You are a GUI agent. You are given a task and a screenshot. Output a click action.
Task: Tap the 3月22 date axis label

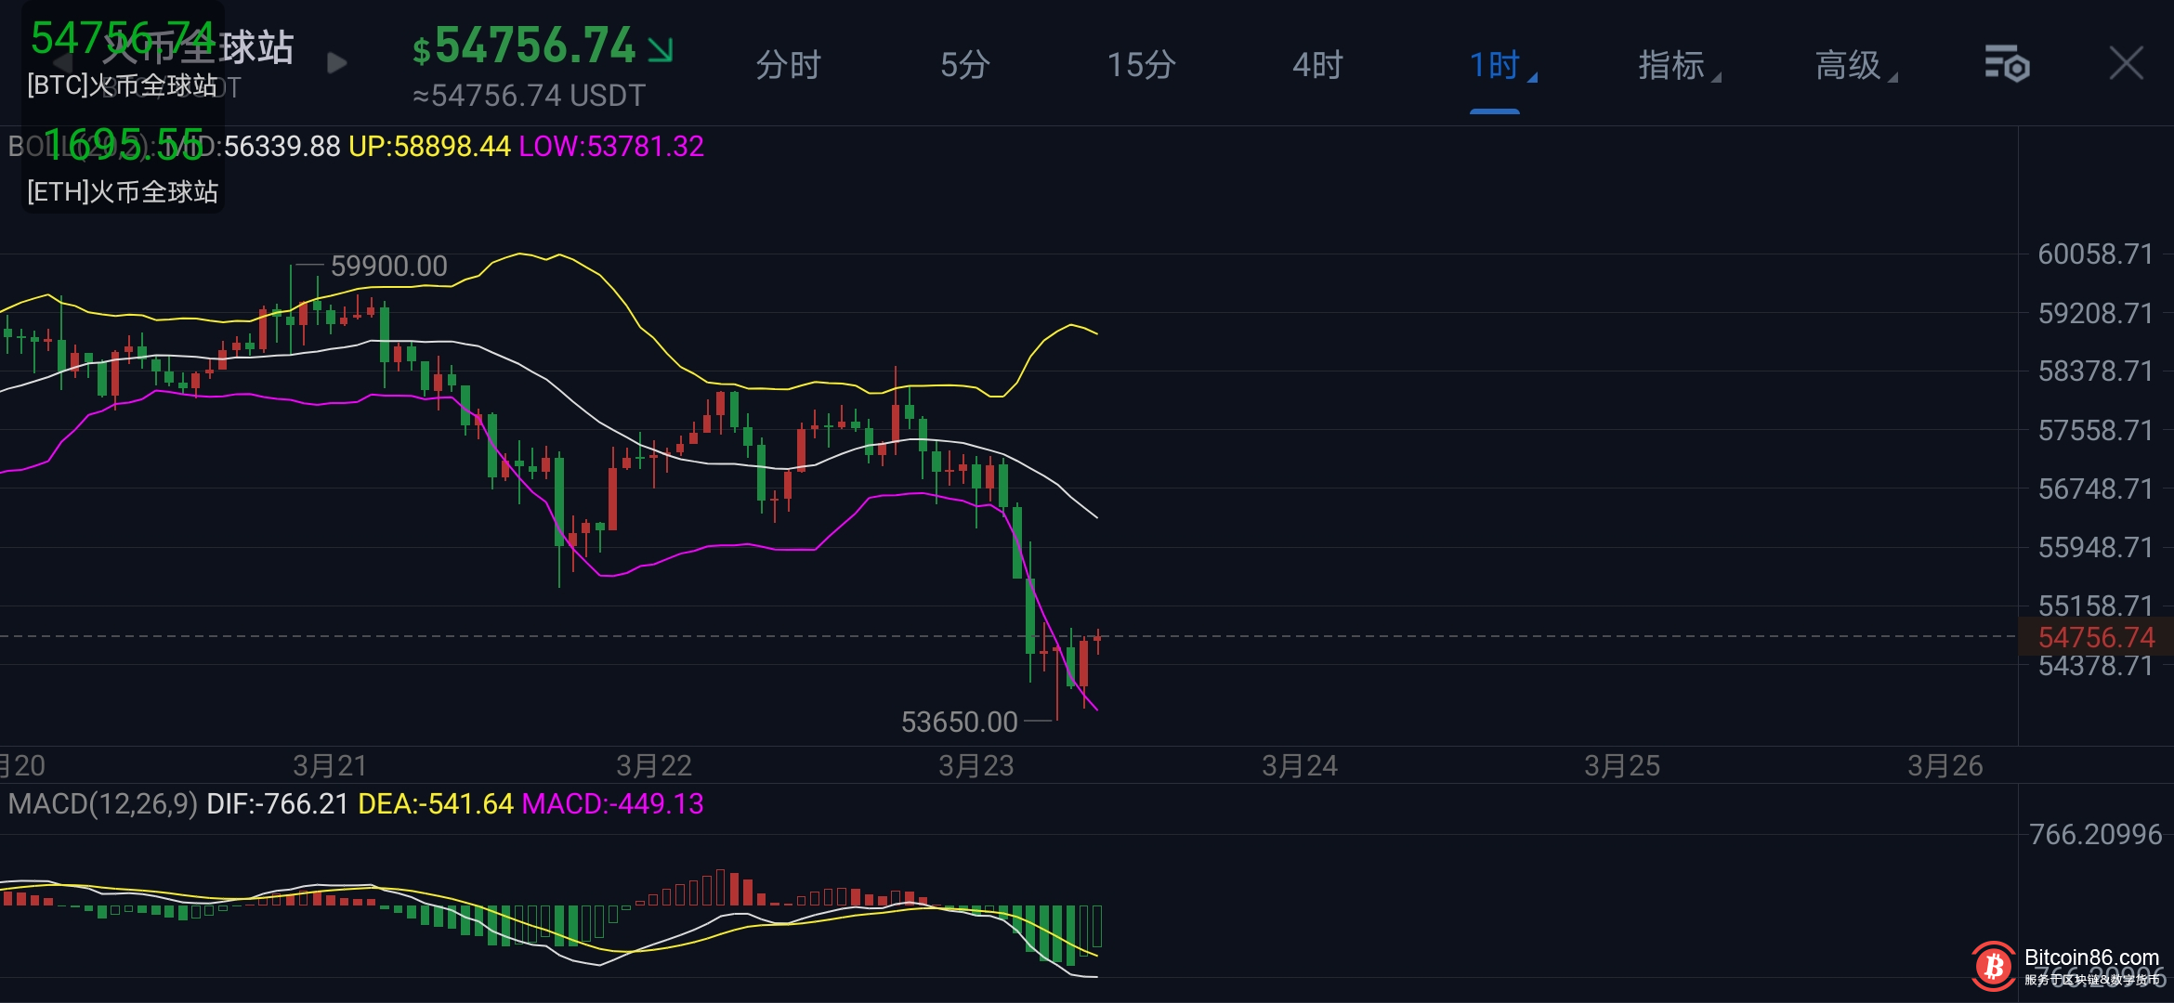[654, 766]
